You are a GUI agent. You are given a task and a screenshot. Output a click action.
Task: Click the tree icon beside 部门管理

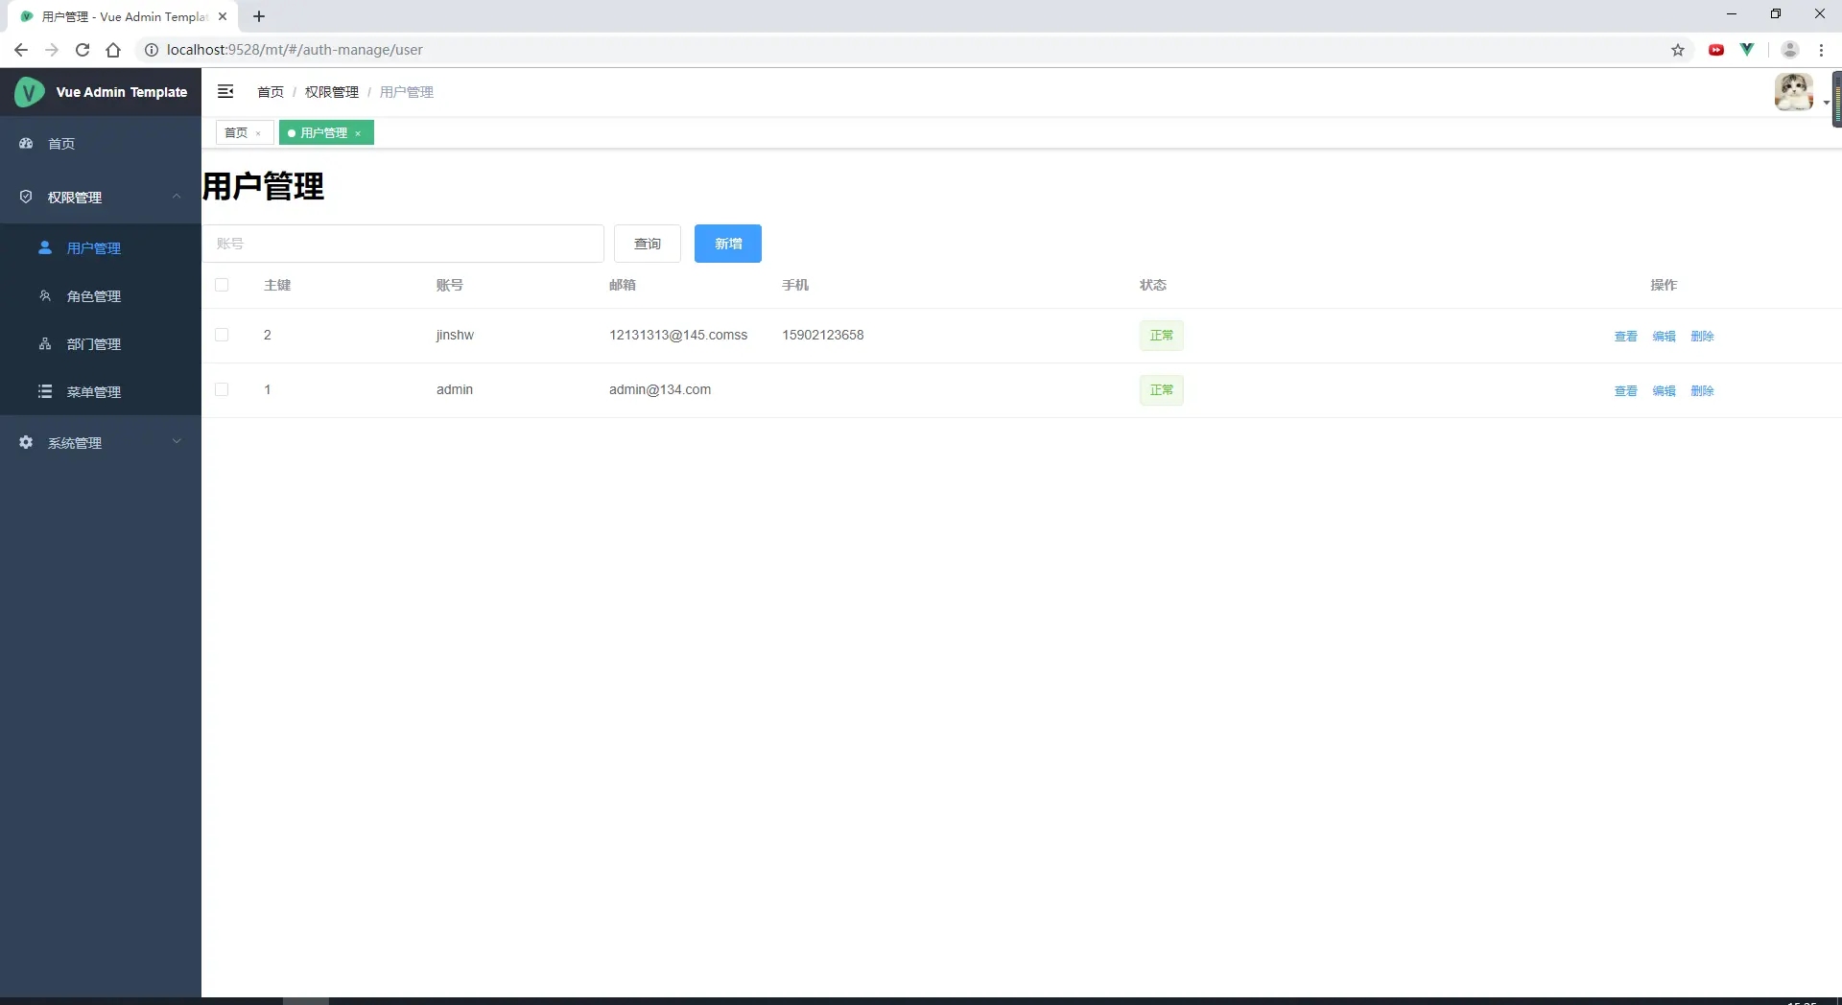pyautogui.click(x=45, y=343)
